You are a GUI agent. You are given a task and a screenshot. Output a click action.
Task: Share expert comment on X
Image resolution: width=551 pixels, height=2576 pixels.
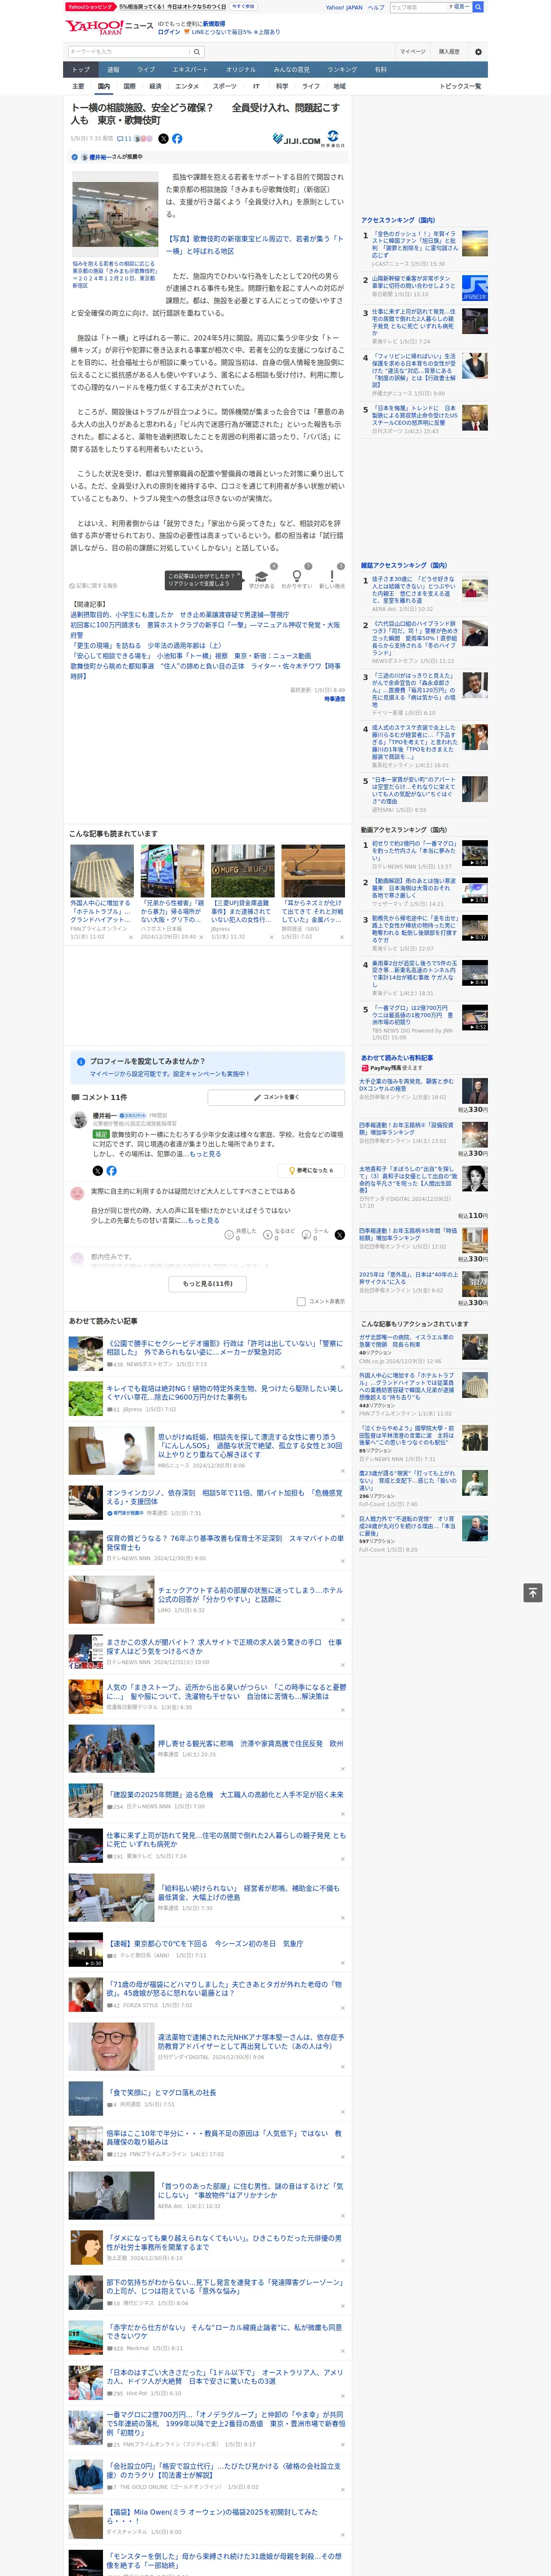97,1170
